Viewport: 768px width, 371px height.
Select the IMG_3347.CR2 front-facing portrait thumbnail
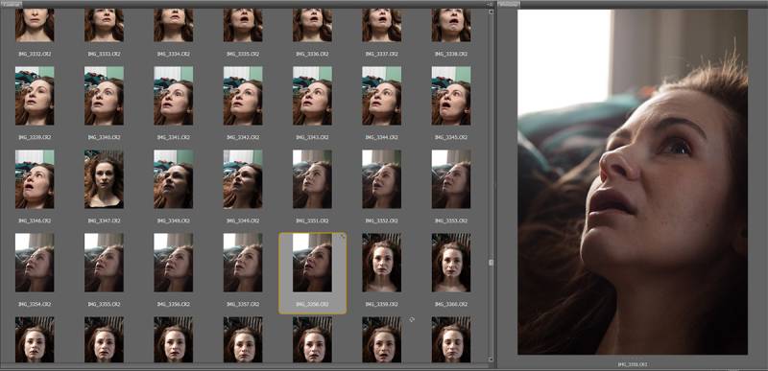click(x=104, y=179)
